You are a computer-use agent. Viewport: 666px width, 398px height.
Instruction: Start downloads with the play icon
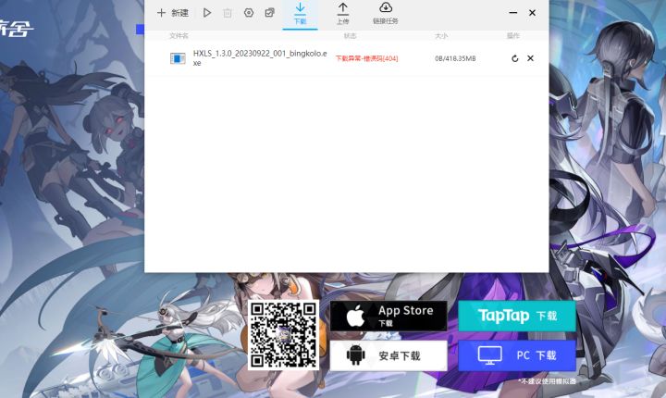(207, 13)
